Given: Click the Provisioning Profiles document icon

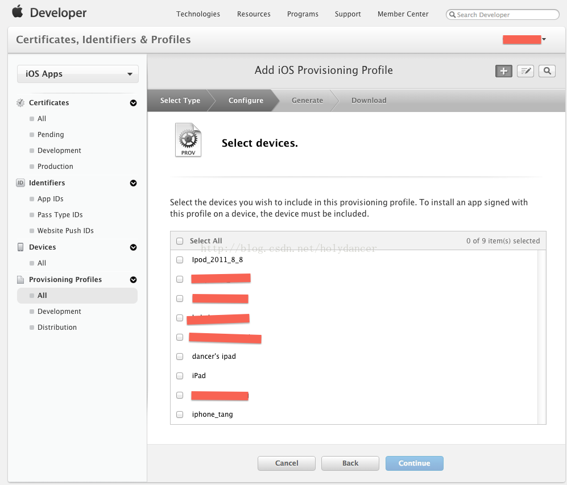Looking at the screenshot, I should [20, 280].
